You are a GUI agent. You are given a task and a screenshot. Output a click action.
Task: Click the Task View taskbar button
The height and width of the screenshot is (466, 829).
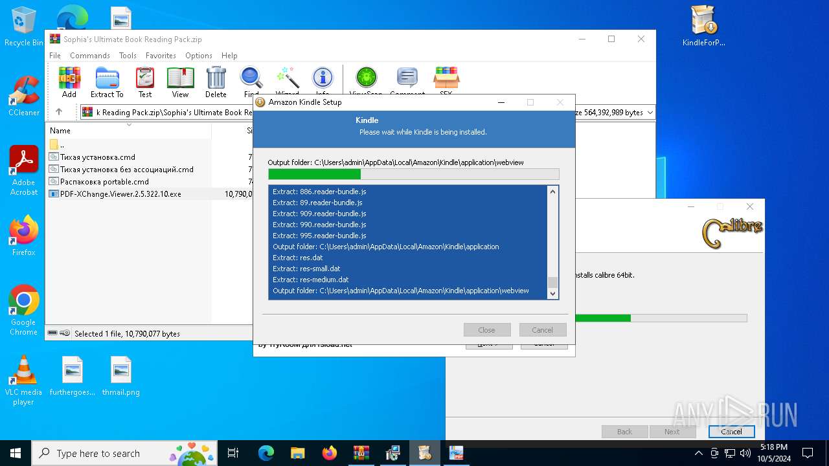click(233, 453)
